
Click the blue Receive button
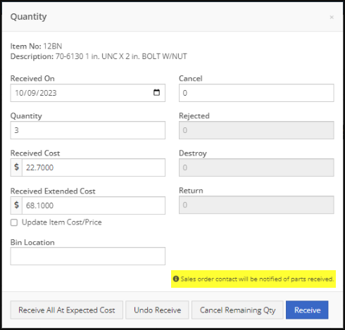307,310
